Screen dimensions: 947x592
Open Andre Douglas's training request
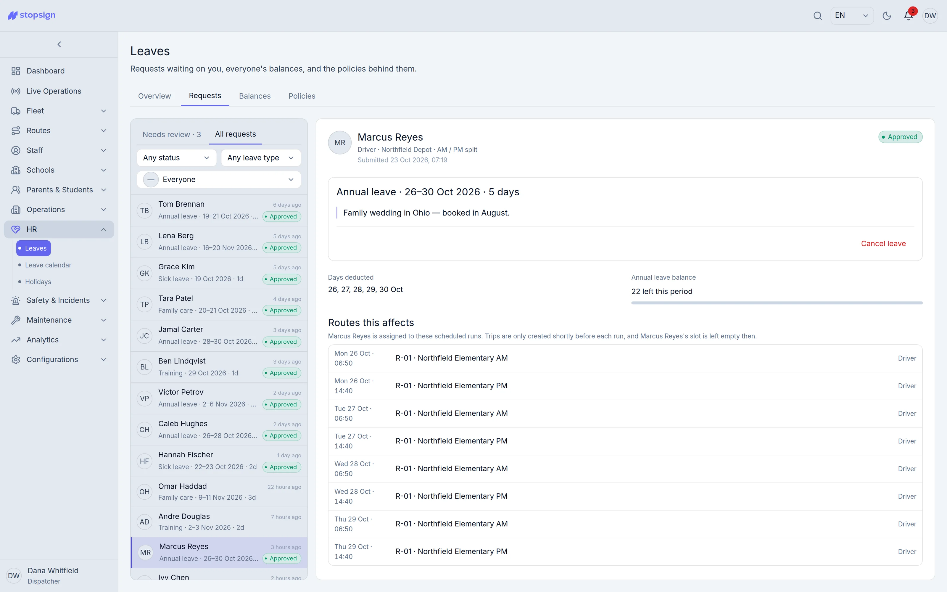click(219, 522)
